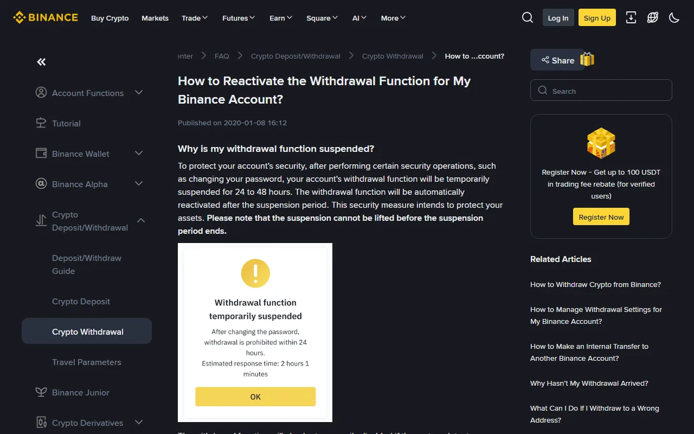Go to Buy Crypto
Viewport: 694px width, 434px height.
[110, 18]
